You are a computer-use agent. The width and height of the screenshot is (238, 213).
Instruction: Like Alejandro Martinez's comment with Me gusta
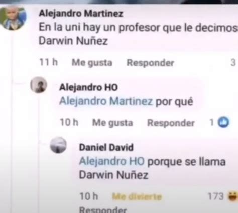(x=92, y=63)
